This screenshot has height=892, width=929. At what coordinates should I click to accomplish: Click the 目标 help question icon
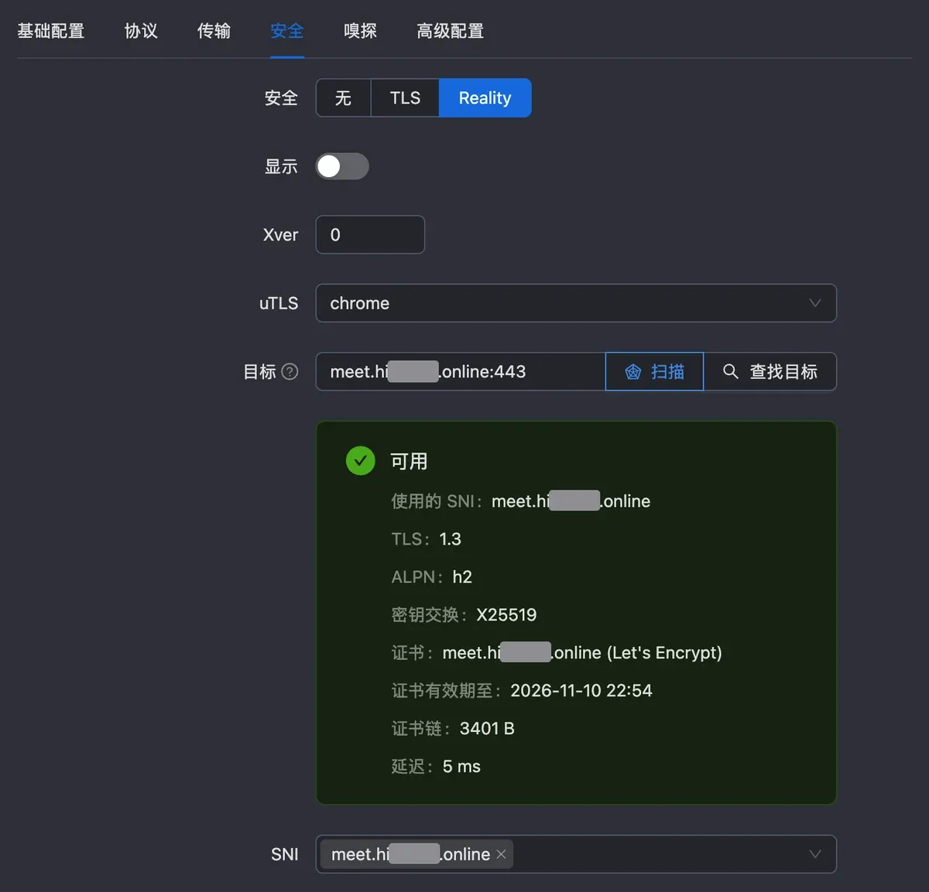coord(290,371)
